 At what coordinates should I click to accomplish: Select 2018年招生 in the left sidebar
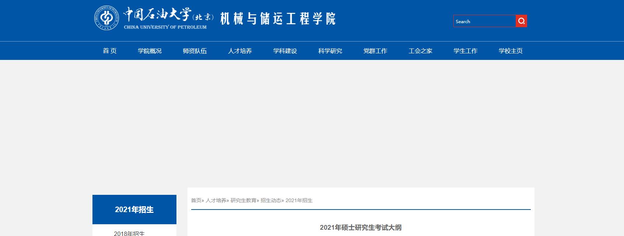[x=129, y=233]
